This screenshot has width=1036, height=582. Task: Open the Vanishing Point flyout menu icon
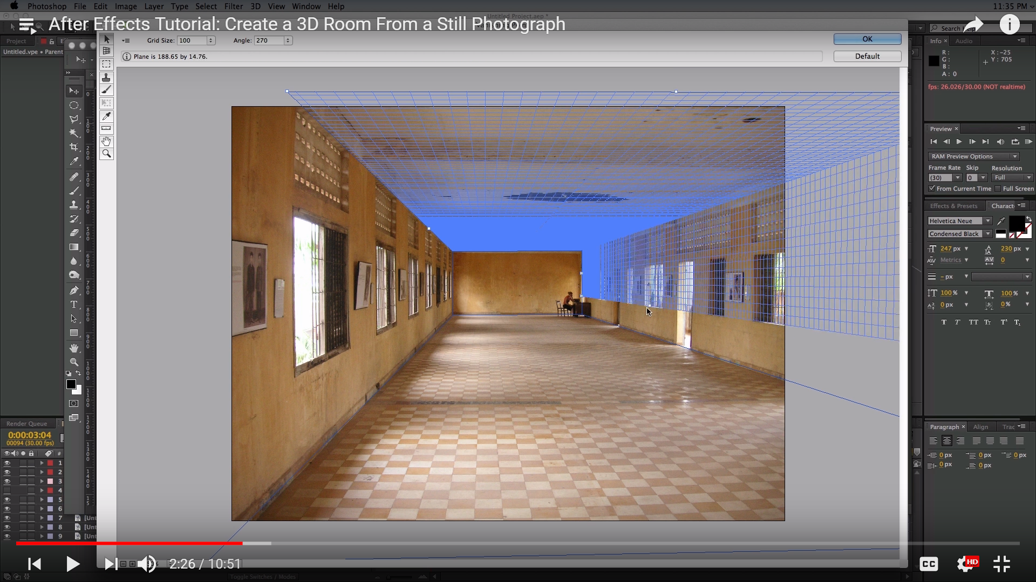point(126,40)
